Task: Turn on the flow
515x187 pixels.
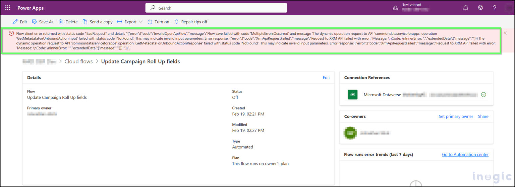Action: pyautogui.click(x=158, y=22)
